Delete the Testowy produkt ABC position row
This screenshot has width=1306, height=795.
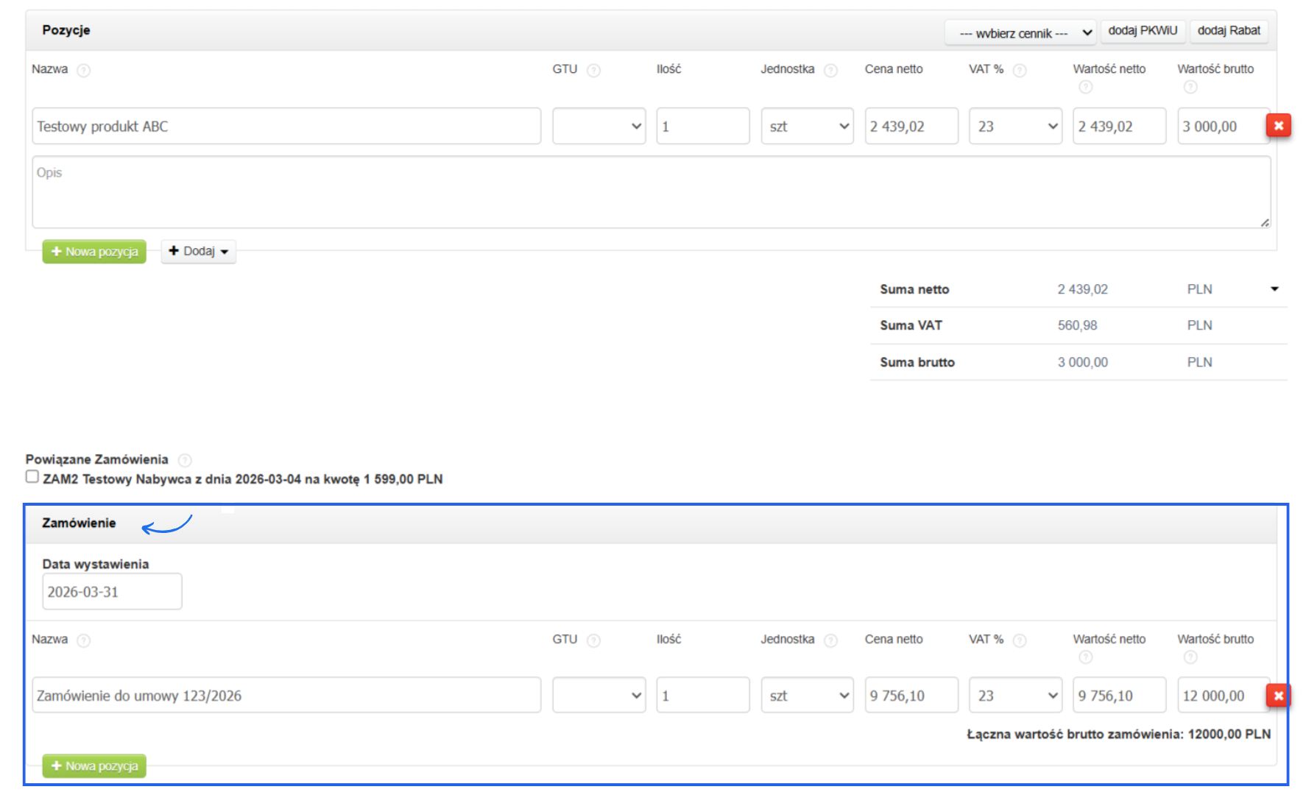tap(1278, 126)
